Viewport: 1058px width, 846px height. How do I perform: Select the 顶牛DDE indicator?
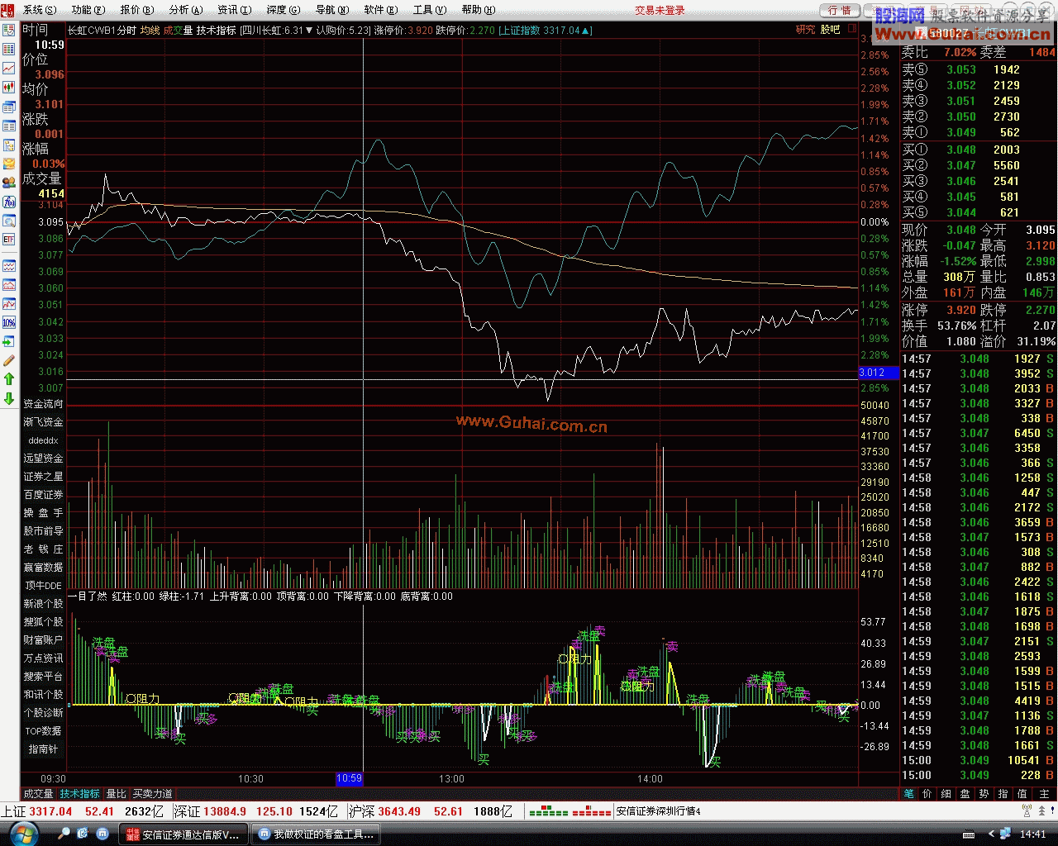pos(43,586)
